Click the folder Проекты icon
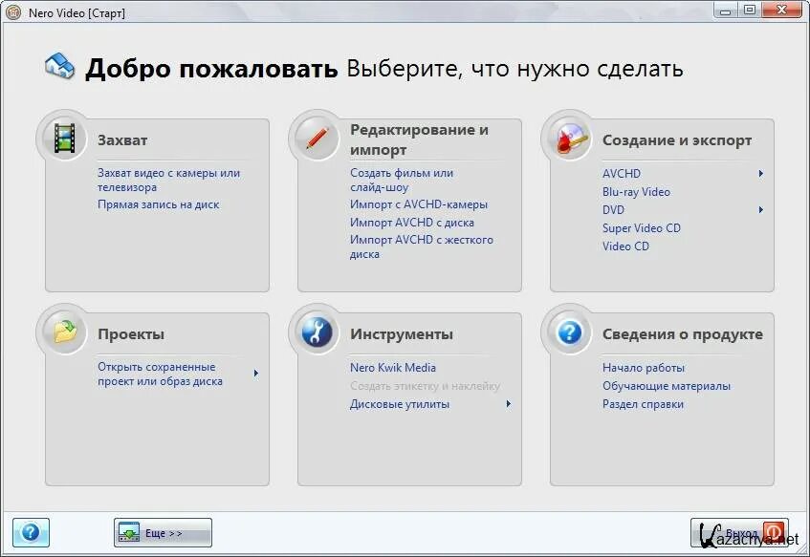Screen dimensions: 810x557 [65, 332]
